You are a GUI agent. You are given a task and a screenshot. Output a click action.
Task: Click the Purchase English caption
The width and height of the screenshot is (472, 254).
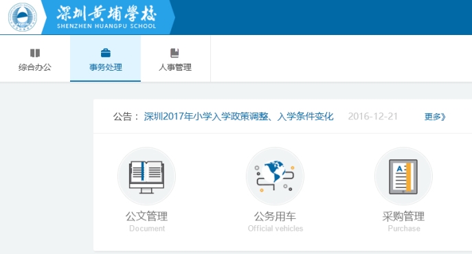[404, 229]
